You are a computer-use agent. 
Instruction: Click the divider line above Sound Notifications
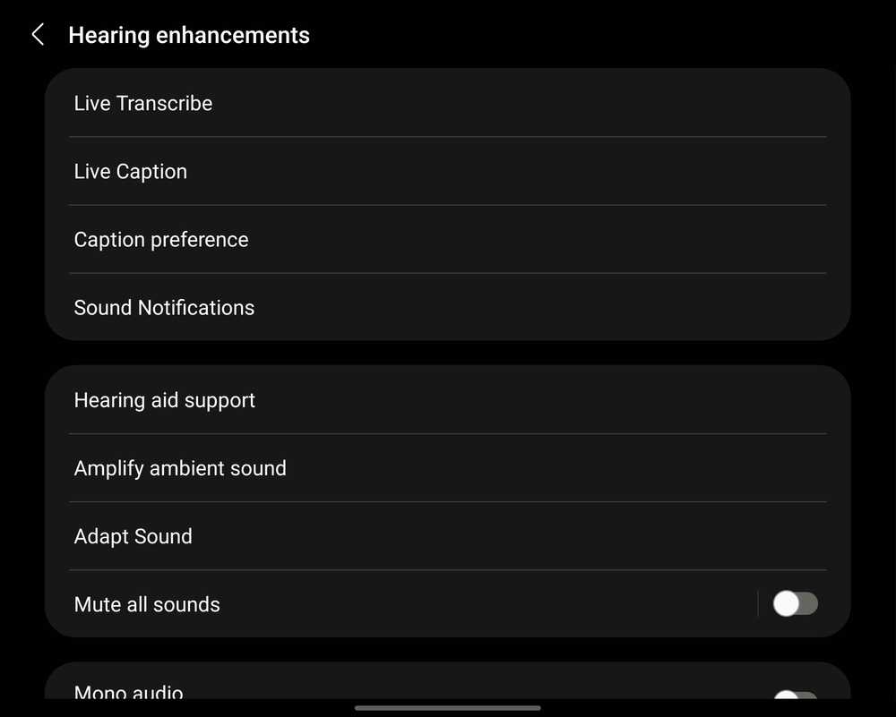[x=448, y=273]
